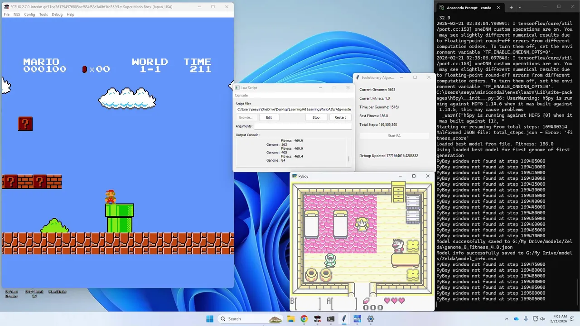Open the Tools menu in FCEUX
This screenshot has width=580, height=326.
tap(43, 14)
